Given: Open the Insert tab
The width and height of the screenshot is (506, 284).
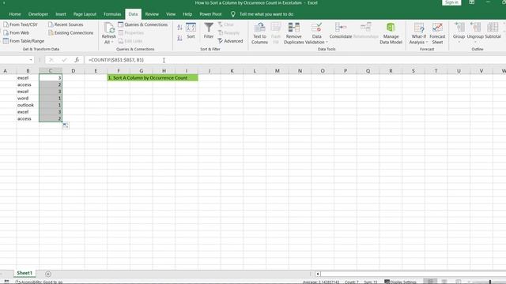Looking at the screenshot, I should [x=61, y=14].
